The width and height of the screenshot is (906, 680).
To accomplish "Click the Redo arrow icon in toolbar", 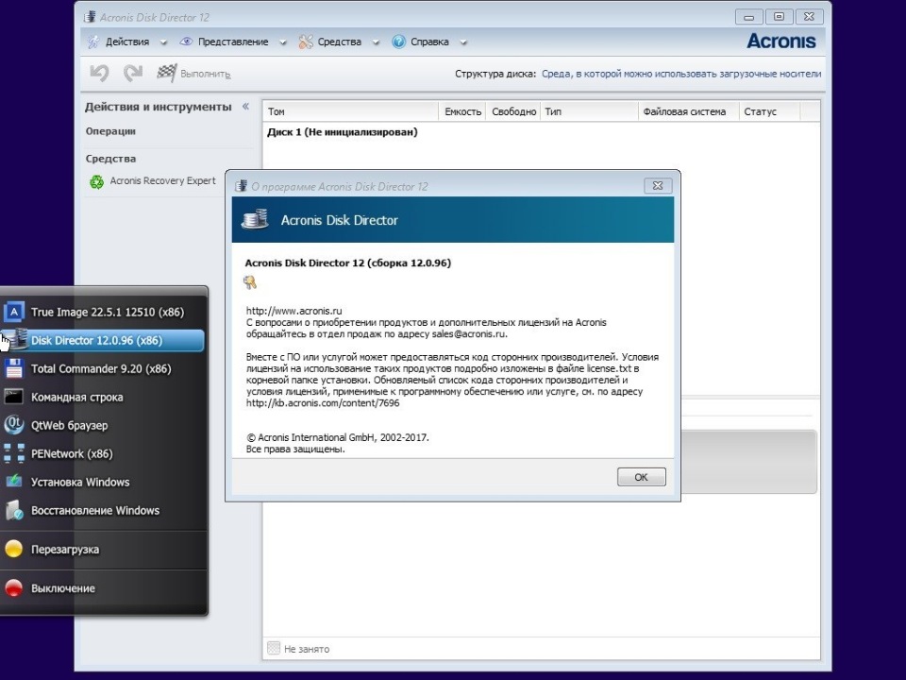I will (x=133, y=73).
